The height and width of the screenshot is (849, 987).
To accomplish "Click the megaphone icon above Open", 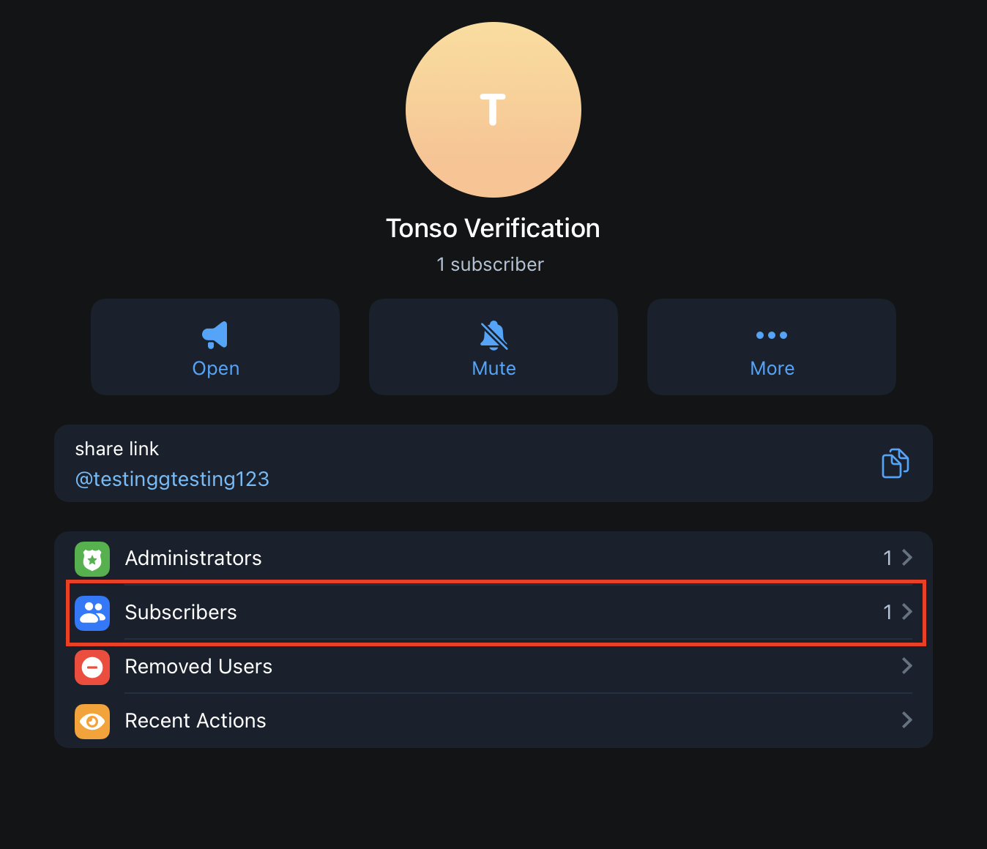I will tap(215, 335).
